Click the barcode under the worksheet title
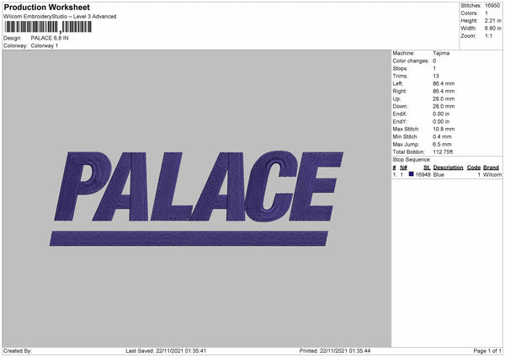Image resolution: width=505 pixels, height=357 pixels. pos(48,27)
